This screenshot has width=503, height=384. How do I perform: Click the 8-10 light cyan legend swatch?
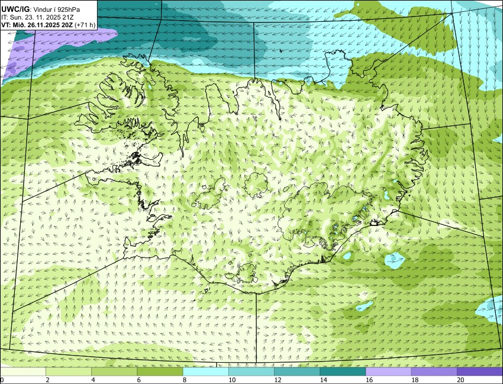pos(205,371)
